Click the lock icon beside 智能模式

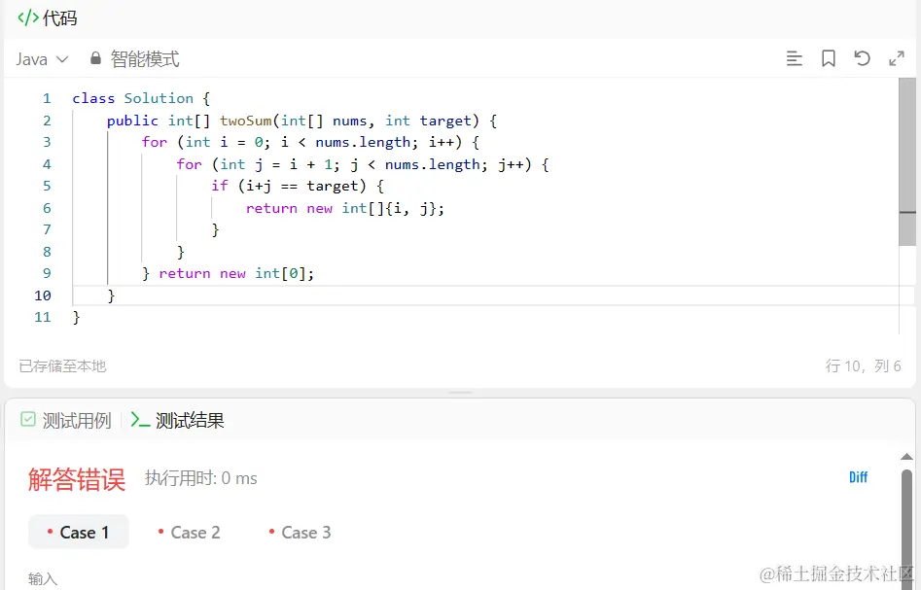(95, 58)
